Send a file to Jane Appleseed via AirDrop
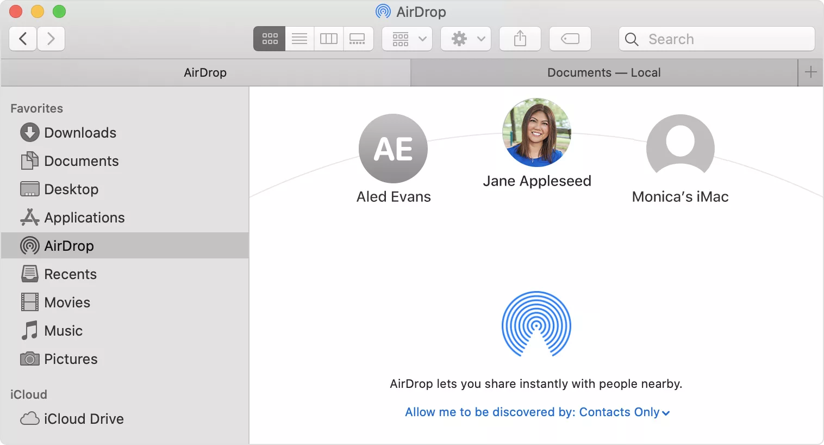This screenshot has width=824, height=445. 536,133
